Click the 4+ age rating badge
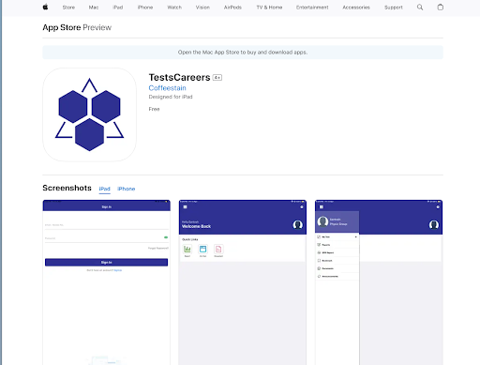 [217, 78]
